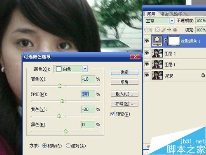Click the 图层 2 layer thumbnail

(157, 53)
